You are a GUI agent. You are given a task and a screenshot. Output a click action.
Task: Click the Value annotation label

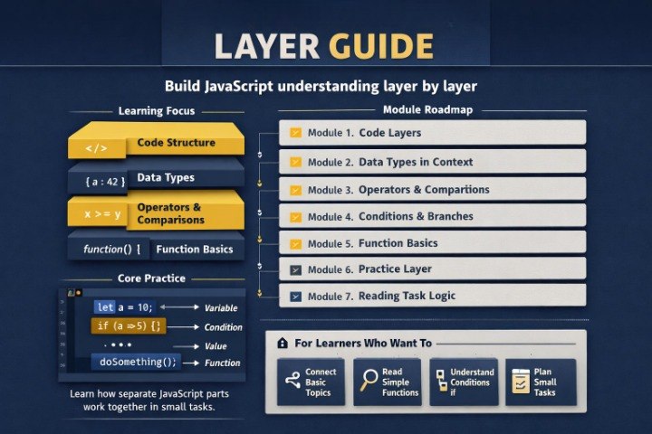coord(216,346)
